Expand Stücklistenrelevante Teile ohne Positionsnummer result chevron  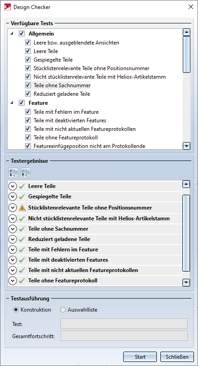pos(13,208)
